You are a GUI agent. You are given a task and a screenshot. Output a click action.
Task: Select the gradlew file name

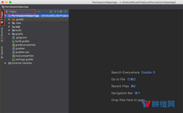pos(20,48)
